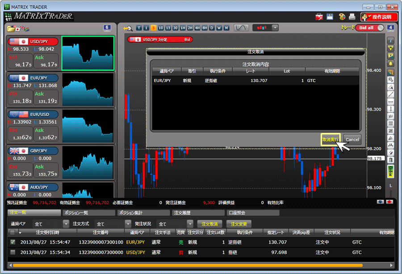This screenshot has height=274, width=402.
Task: Switch to the 注文一覧 tab
Action: (34, 212)
